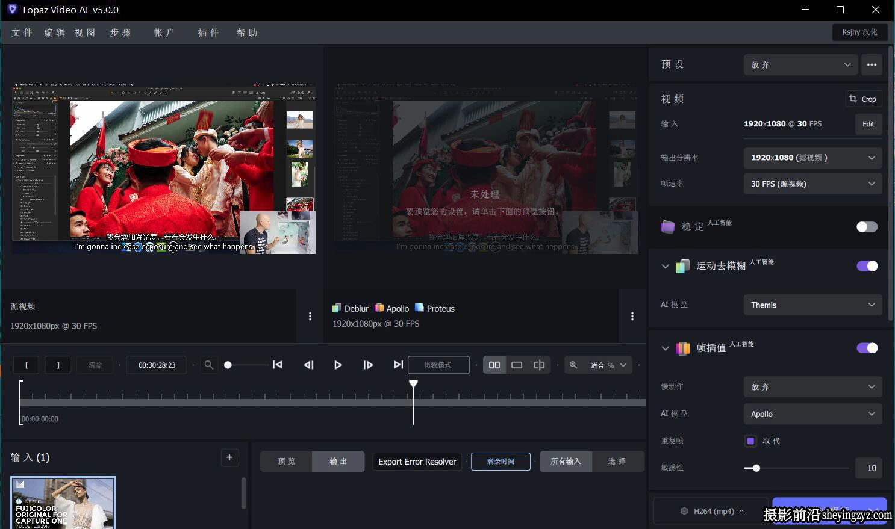Image resolution: width=895 pixels, height=529 pixels.
Task: Click the Edit input button
Action: pyautogui.click(x=868, y=124)
